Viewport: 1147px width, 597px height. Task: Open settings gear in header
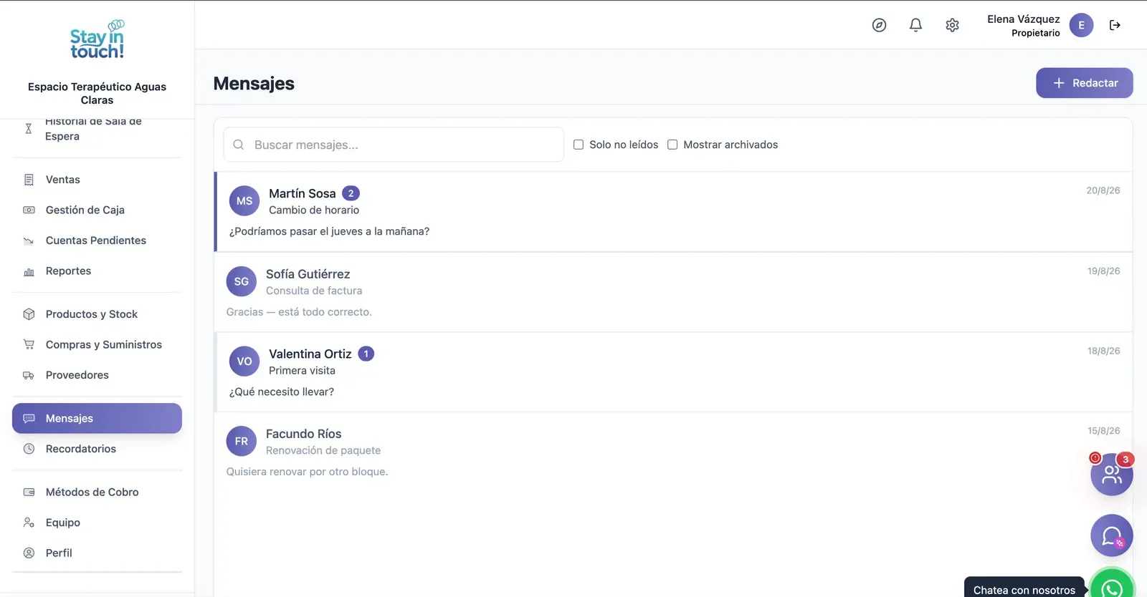pyautogui.click(x=952, y=25)
